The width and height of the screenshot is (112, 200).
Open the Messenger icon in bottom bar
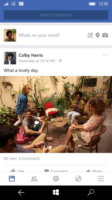[x=56, y=179]
